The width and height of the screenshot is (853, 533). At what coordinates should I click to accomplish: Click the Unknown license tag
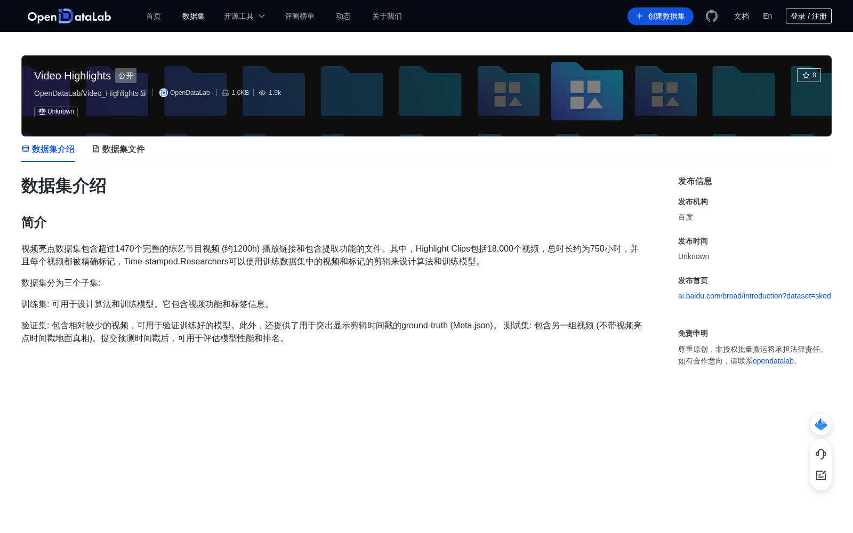coord(56,111)
